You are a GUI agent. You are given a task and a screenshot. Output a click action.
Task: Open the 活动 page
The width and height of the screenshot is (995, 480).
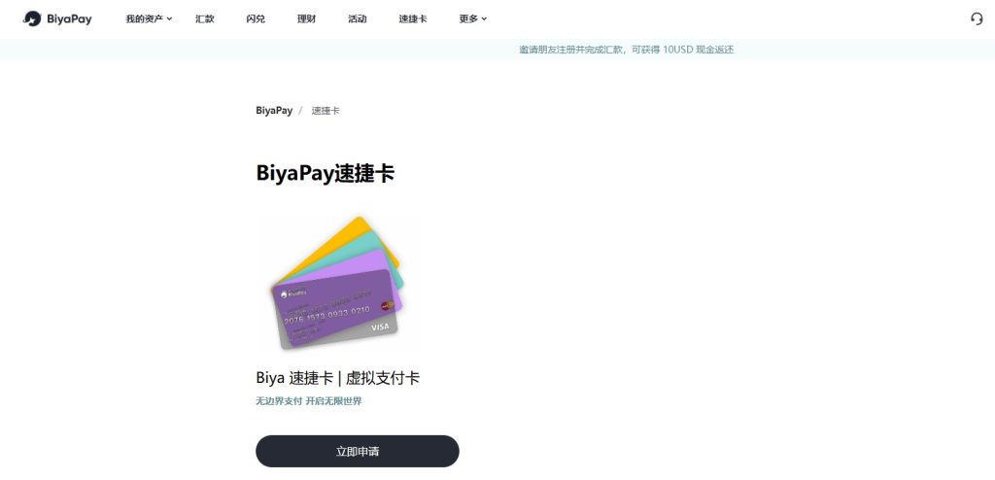[358, 19]
